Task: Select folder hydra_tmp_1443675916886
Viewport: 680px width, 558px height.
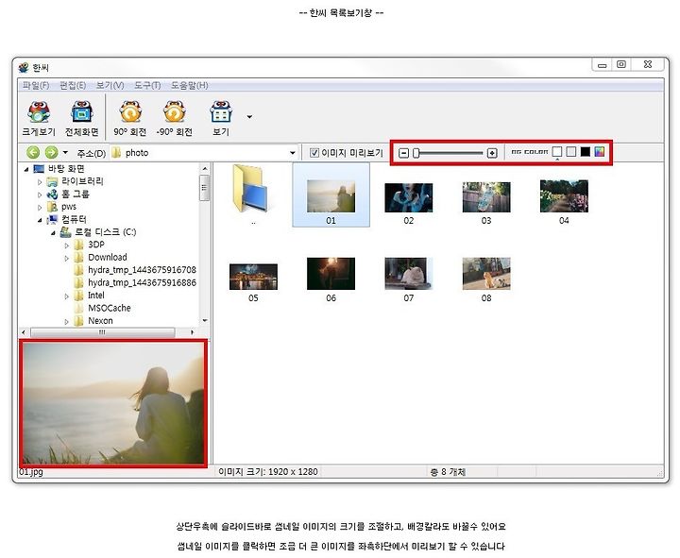Action: click(x=142, y=282)
